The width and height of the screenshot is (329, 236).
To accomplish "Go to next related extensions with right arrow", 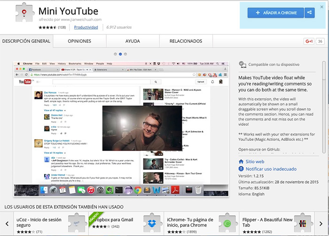I will tap(321, 224).
